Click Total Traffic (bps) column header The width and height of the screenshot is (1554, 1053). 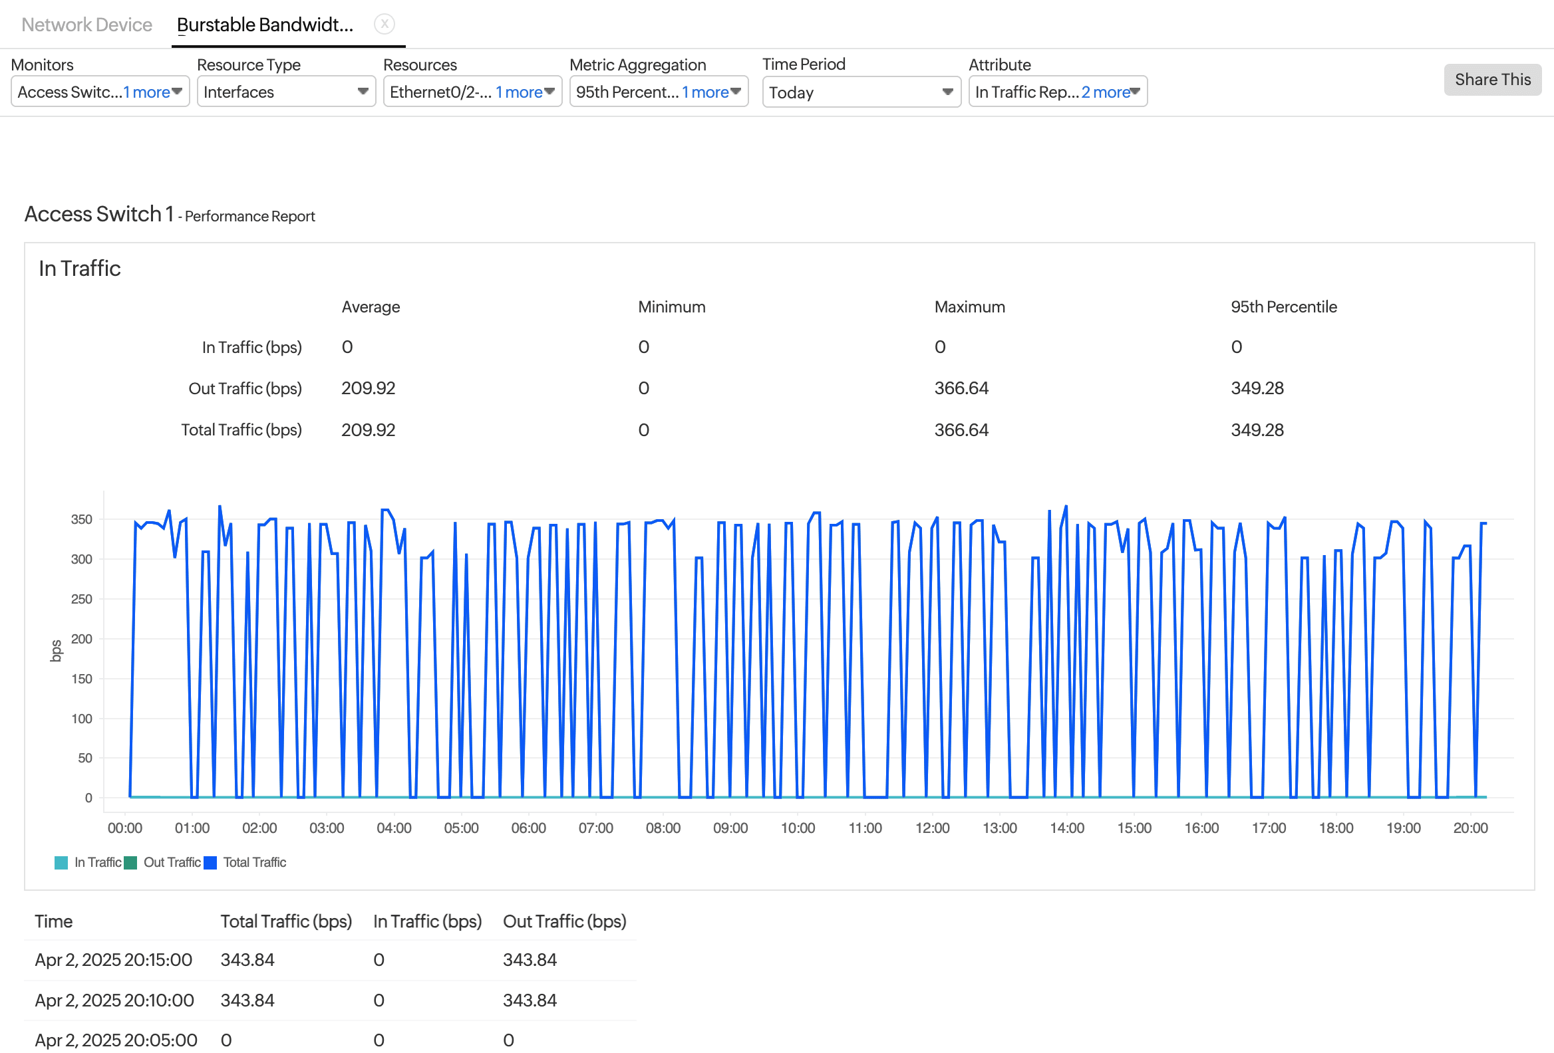pyautogui.click(x=285, y=921)
